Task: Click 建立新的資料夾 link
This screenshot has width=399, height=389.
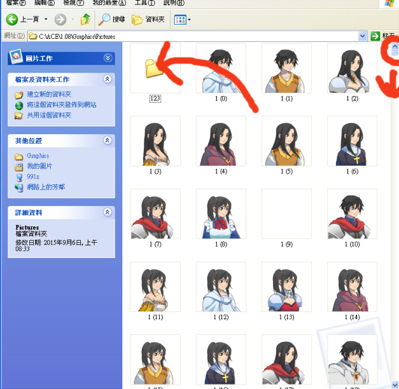Action: pyautogui.click(x=49, y=94)
